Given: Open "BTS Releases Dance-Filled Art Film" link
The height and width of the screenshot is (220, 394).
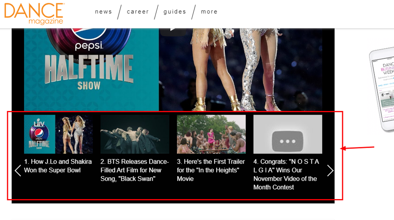Looking at the screenshot, I should click(135, 170).
